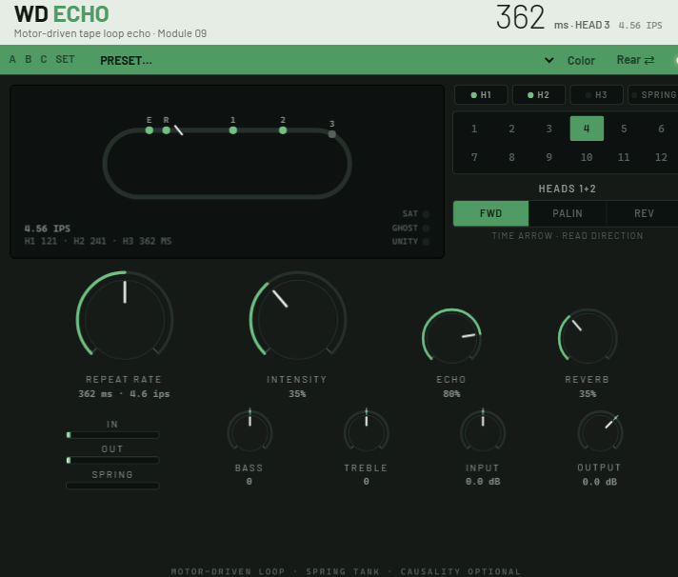
Task: Select mode number 10
Action: (587, 157)
